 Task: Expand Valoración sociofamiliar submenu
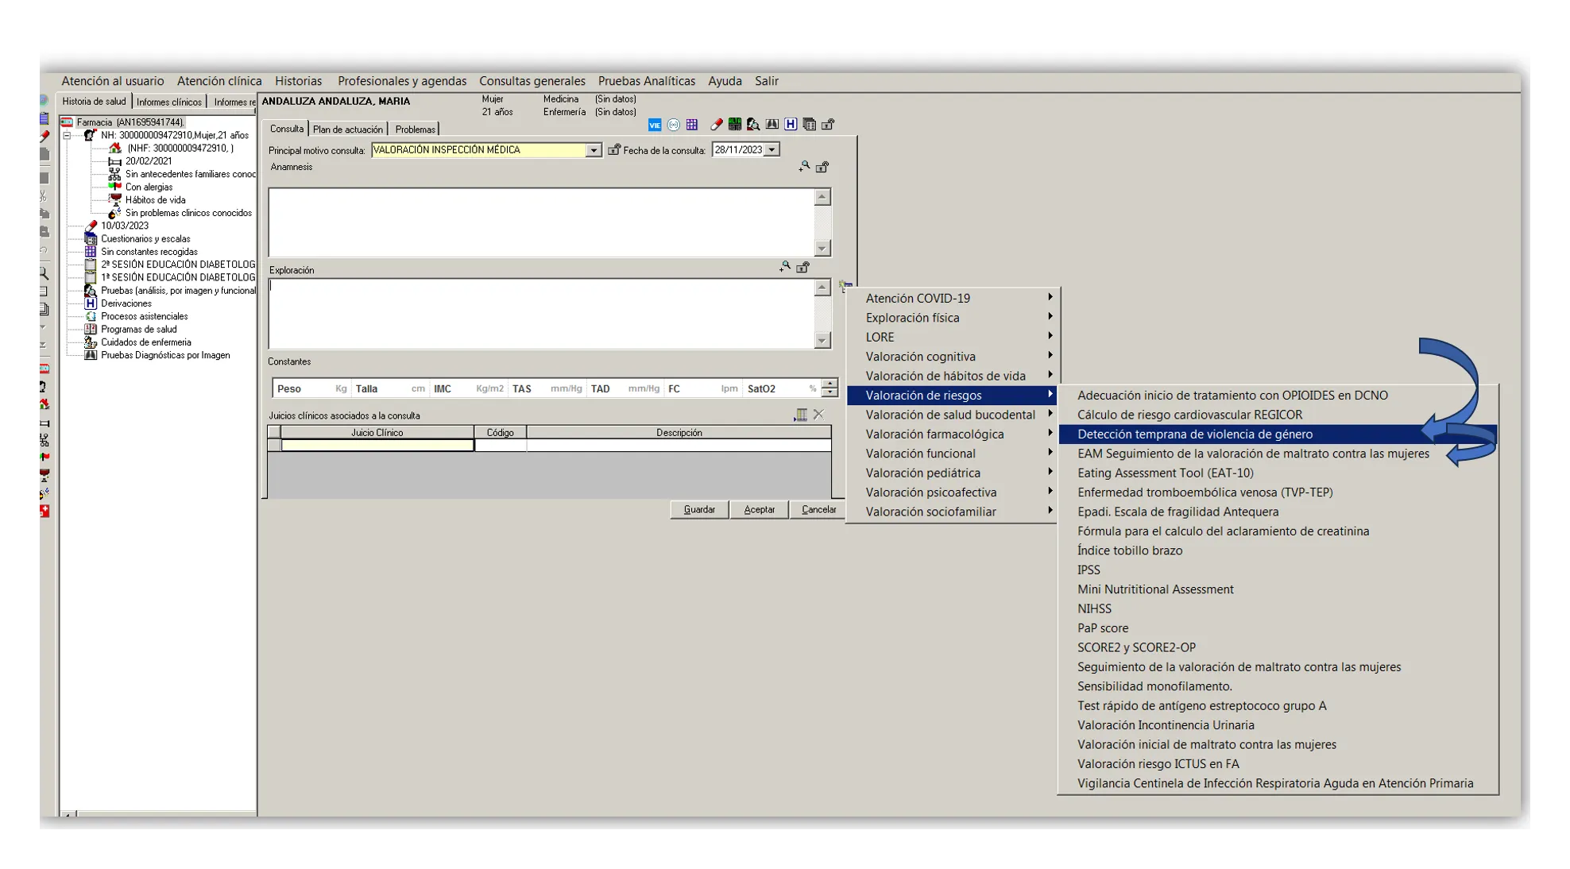953,512
